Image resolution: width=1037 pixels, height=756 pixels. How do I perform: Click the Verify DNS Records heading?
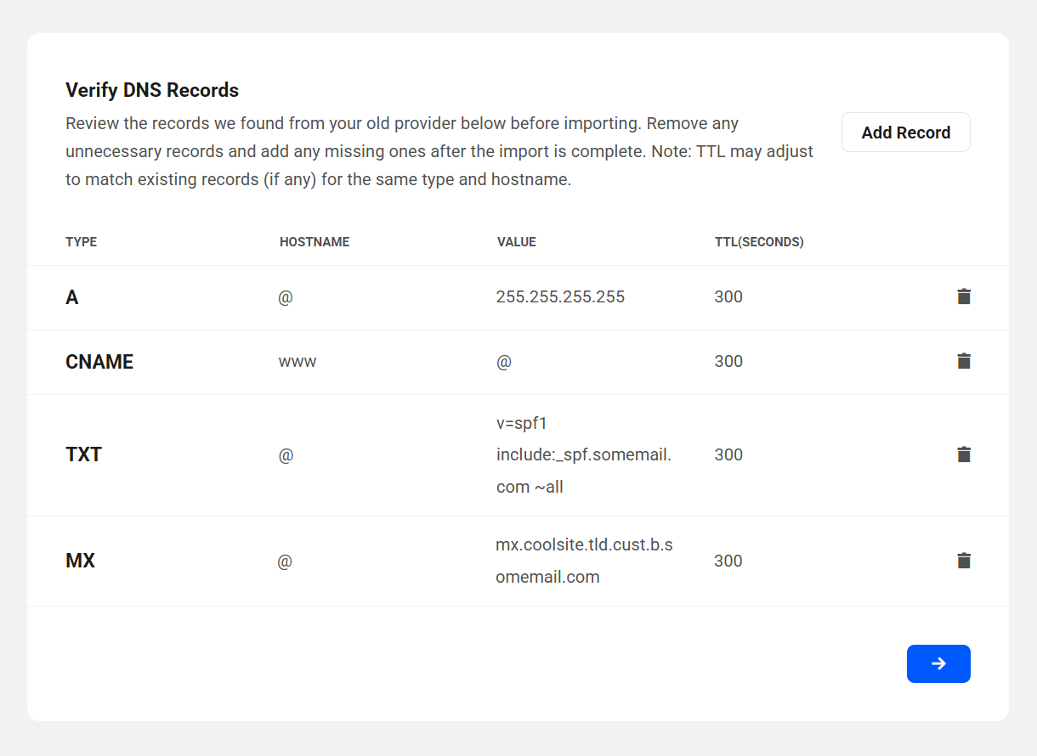point(152,90)
